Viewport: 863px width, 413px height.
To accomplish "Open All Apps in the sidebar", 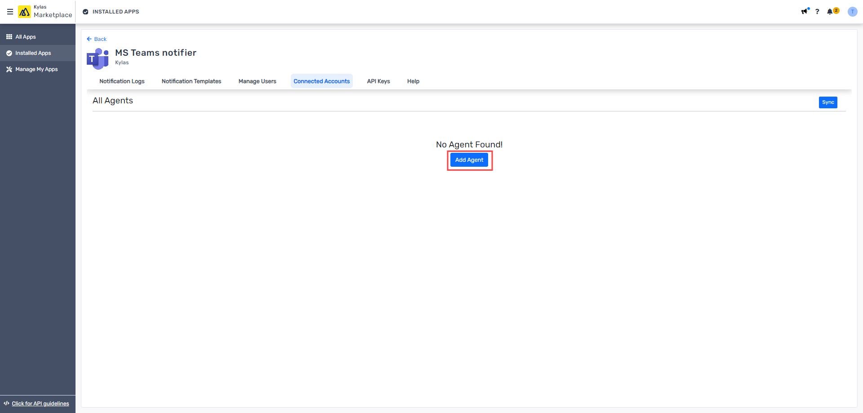I will point(38,37).
